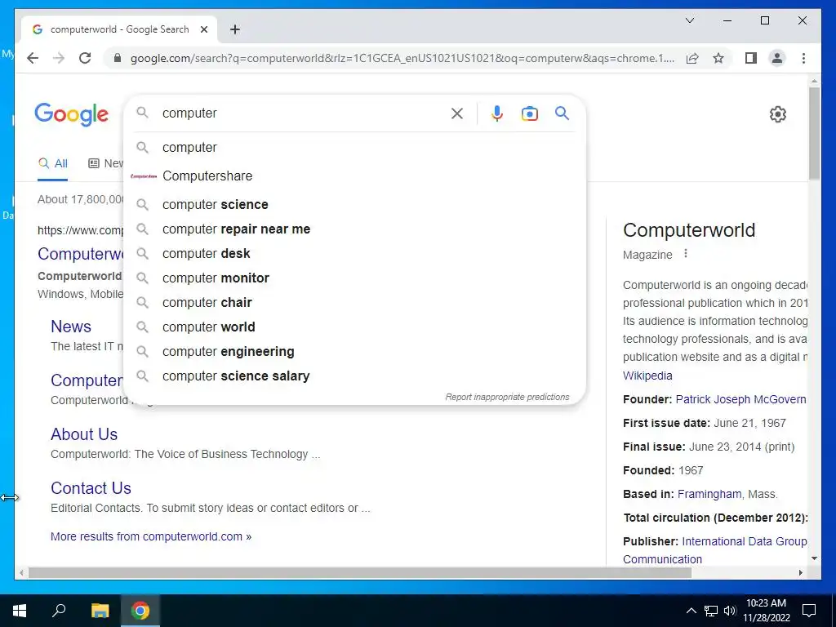Click Report inappropriate predictions
This screenshot has width=836, height=627.
pos(507,398)
